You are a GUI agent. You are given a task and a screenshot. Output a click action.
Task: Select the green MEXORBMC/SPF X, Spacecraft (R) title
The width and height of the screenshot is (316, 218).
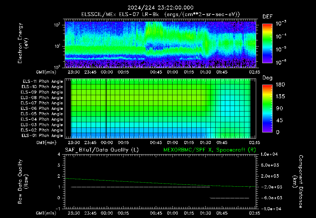point(210,150)
